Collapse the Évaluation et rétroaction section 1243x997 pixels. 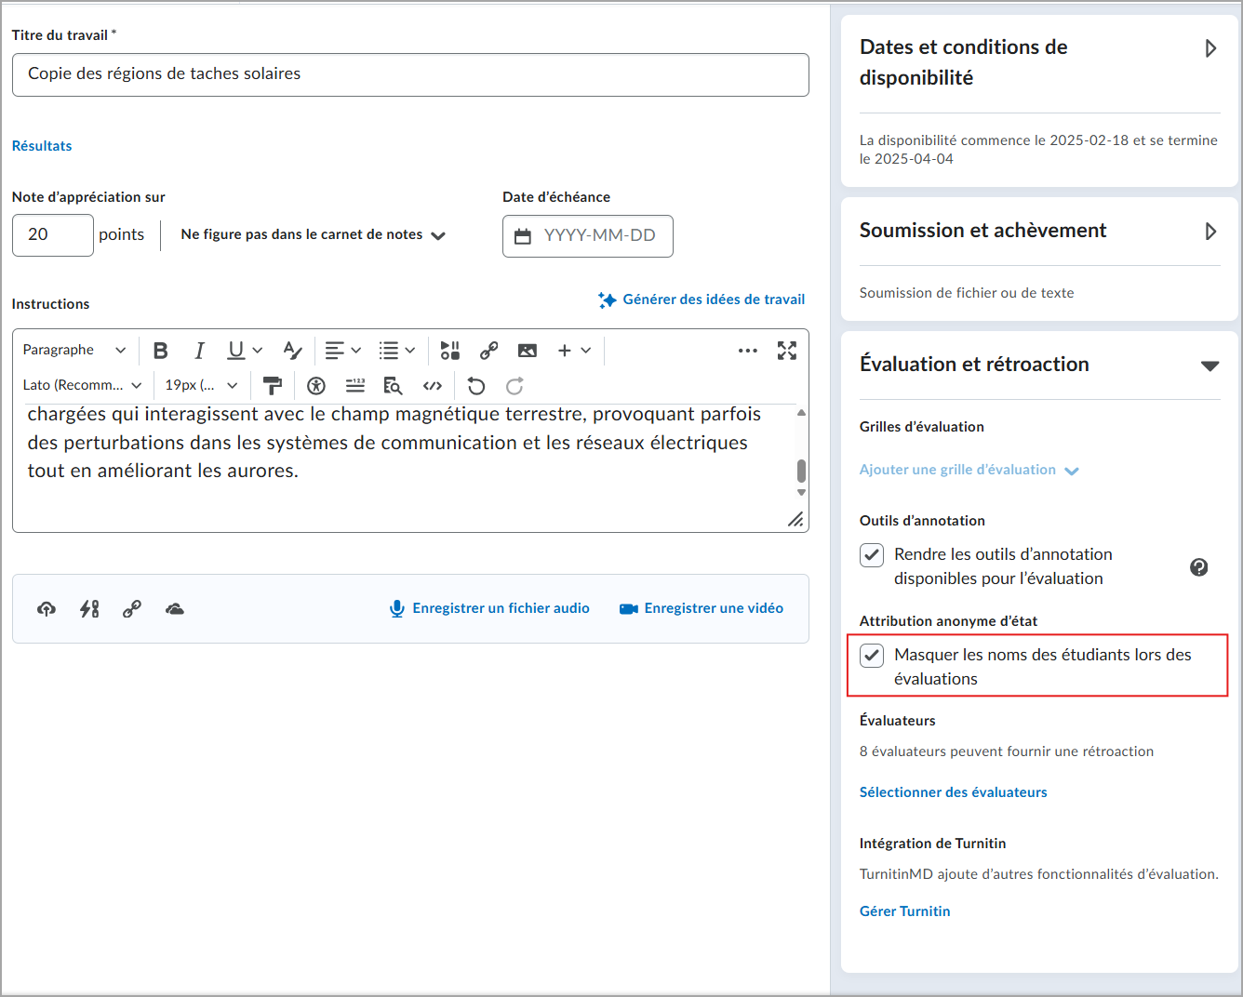pyautogui.click(x=1210, y=366)
